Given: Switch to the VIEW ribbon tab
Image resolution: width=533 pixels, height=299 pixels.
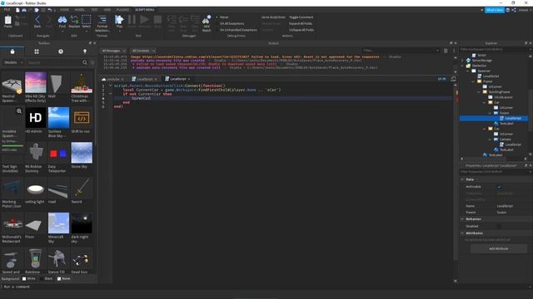Looking at the screenshot, I should point(107,10).
